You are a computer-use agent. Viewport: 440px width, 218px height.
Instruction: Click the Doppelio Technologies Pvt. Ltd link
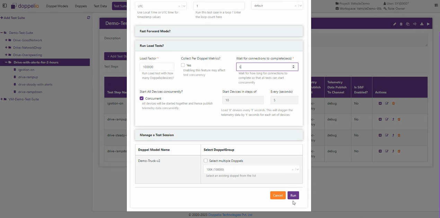tap(230, 215)
